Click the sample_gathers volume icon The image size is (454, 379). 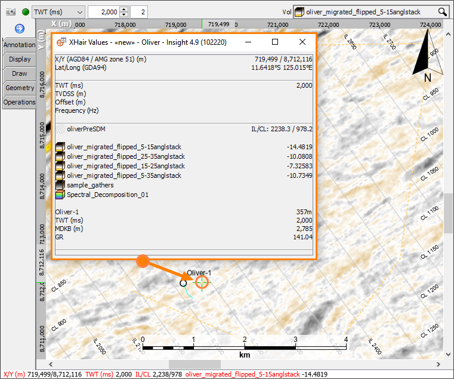click(x=60, y=185)
